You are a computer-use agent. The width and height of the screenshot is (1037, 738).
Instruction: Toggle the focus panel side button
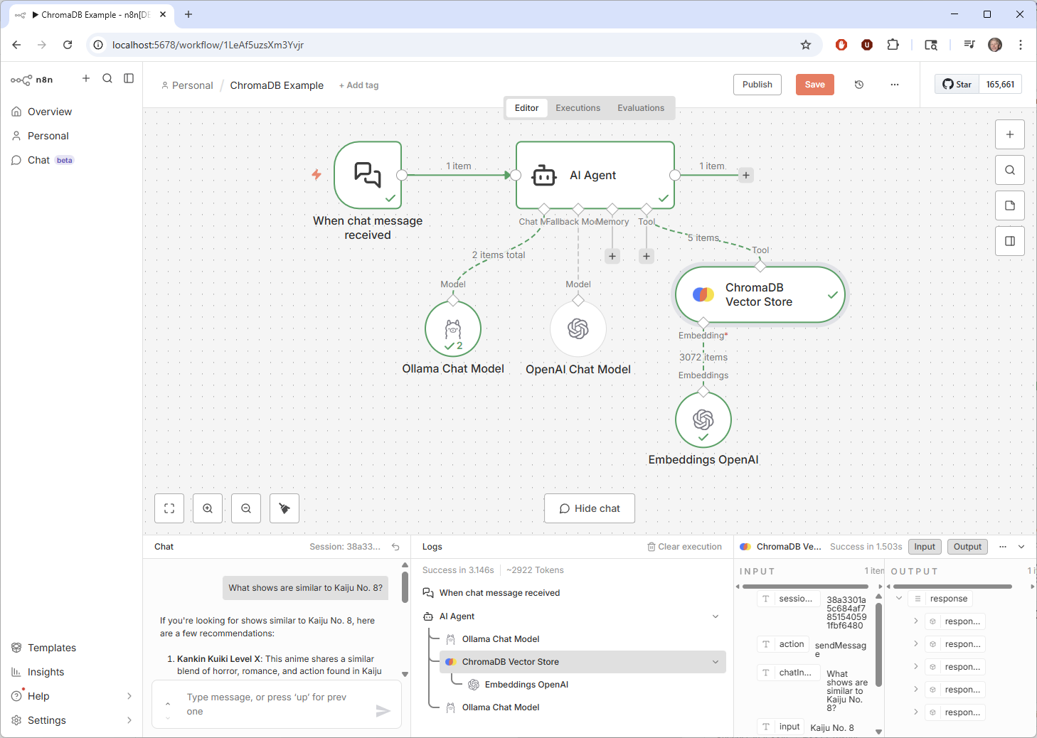tap(1010, 241)
